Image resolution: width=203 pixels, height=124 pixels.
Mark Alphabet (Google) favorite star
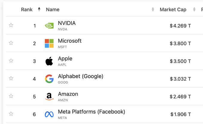(11, 78)
